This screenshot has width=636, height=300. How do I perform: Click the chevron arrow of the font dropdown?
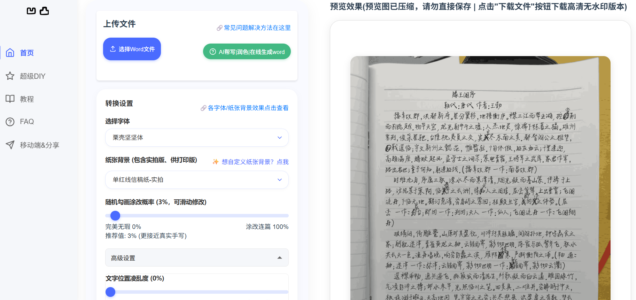280,138
